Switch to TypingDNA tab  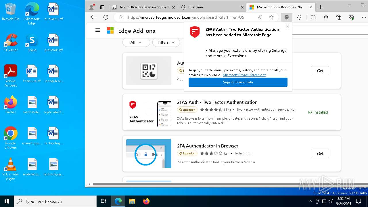click(143, 7)
